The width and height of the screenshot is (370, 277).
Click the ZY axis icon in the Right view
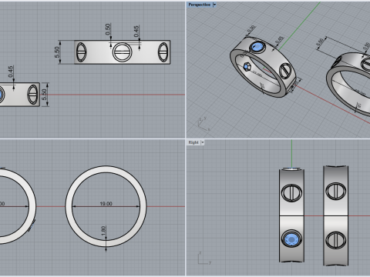pyautogui.click(x=204, y=259)
